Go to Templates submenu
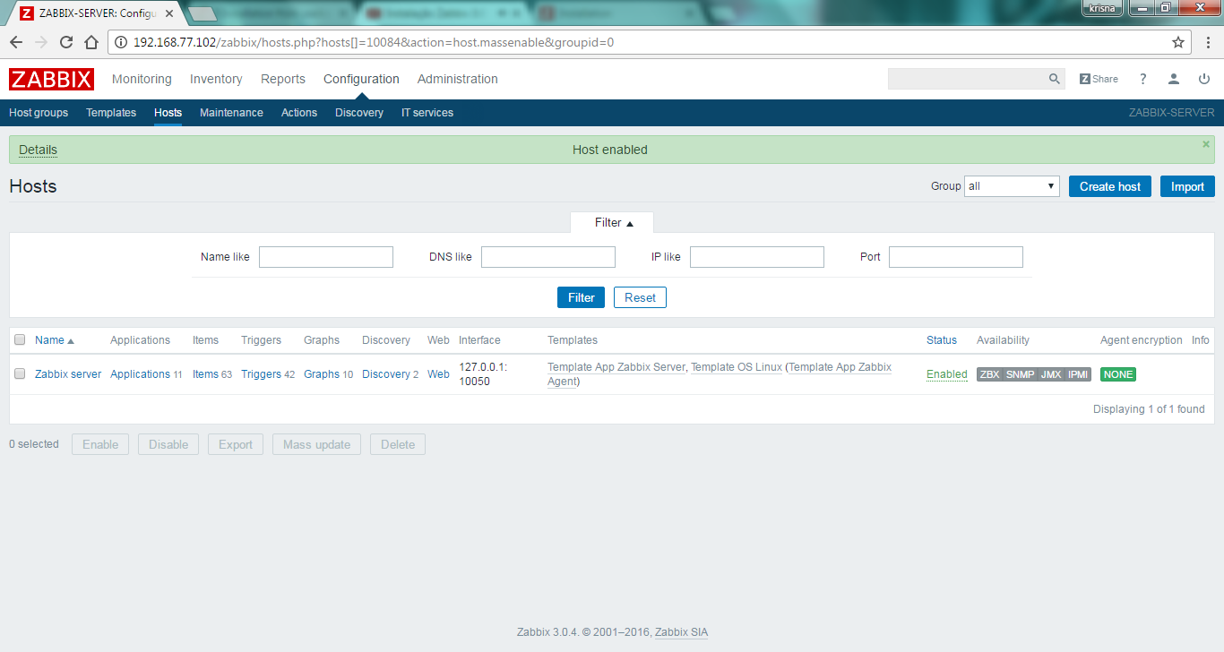Screen dimensions: 1224x652 pos(111,113)
